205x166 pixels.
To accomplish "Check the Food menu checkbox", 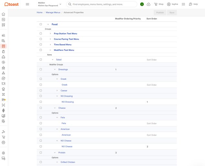I will (41, 24).
